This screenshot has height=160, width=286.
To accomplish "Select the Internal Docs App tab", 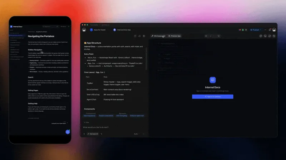I will 122,30.
